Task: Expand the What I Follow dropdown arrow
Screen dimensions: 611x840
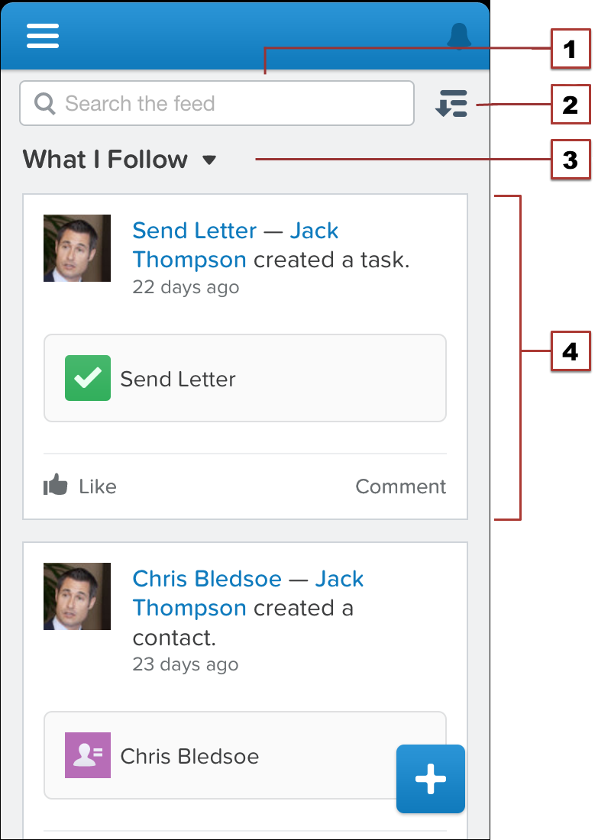Action: pyautogui.click(x=209, y=160)
